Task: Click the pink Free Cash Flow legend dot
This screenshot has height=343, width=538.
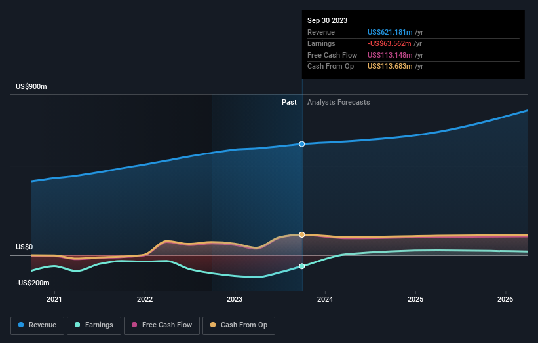Action: tap(134, 325)
